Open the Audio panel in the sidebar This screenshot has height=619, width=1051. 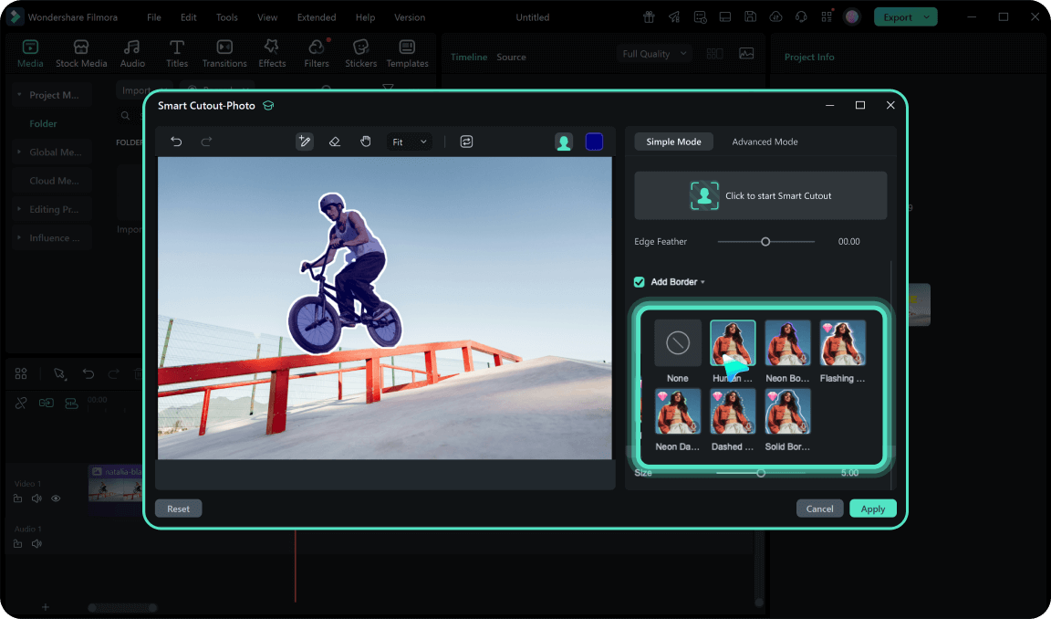132,52
